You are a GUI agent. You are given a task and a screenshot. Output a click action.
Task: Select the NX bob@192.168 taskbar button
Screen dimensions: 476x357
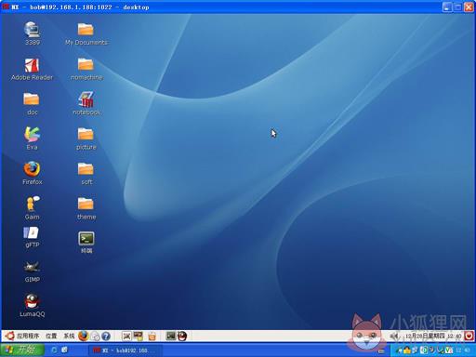(x=126, y=350)
